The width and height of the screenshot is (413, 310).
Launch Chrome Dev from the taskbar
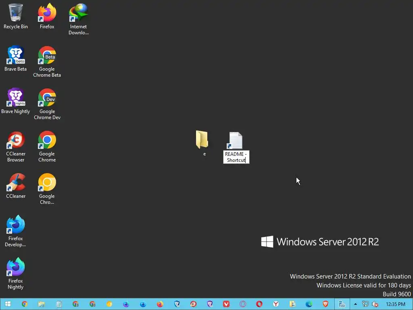92,304
